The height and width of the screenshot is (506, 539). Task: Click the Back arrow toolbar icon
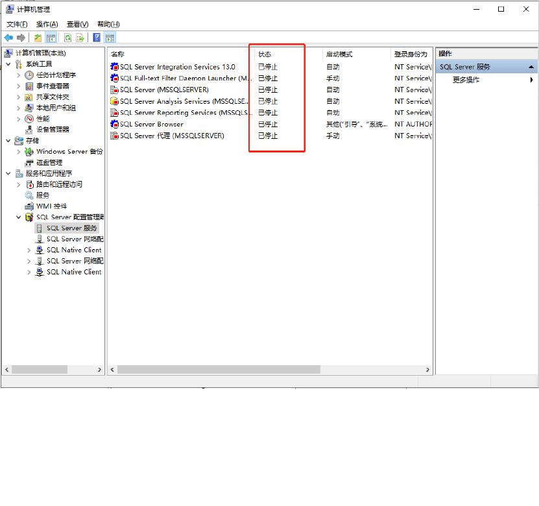8,38
